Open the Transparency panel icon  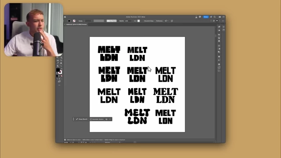pos(219,52)
